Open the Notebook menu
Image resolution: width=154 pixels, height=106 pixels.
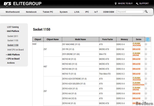[31, 12]
